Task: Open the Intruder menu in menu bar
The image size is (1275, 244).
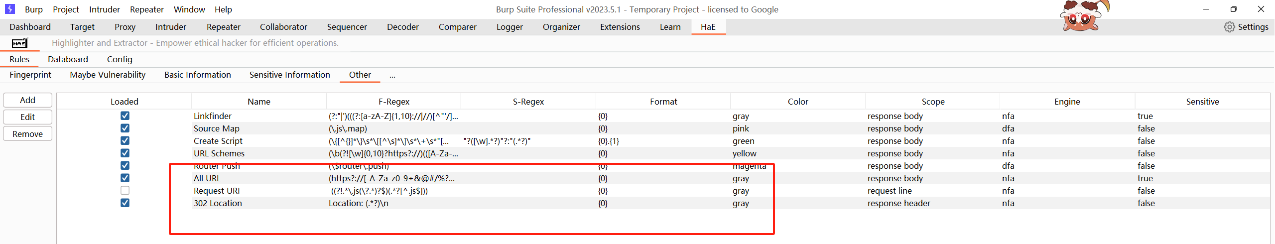Action: point(104,9)
